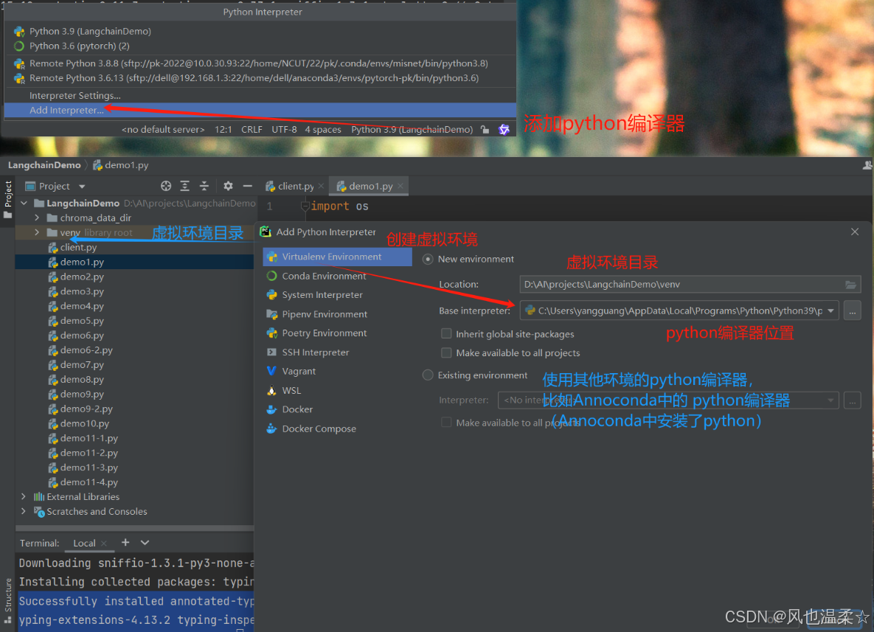Click the expand all icon in Project toolbar
The width and height of the screenshot is (874, 632).
point(184,186)
